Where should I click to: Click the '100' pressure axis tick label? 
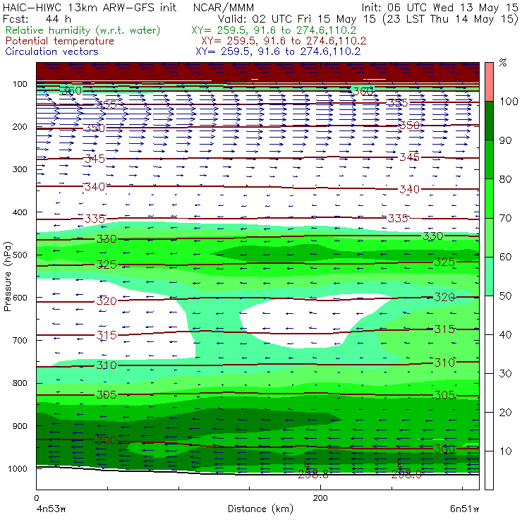pos(20,84)
